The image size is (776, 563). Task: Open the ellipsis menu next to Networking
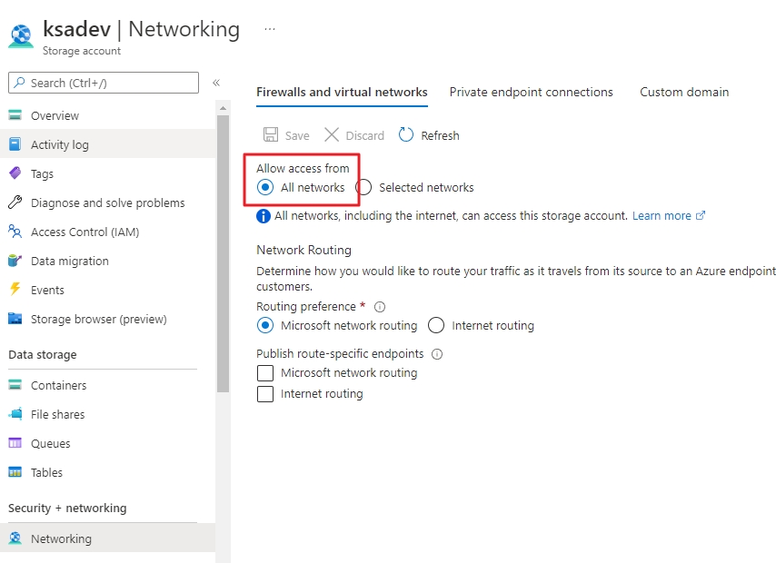(269, 28)
